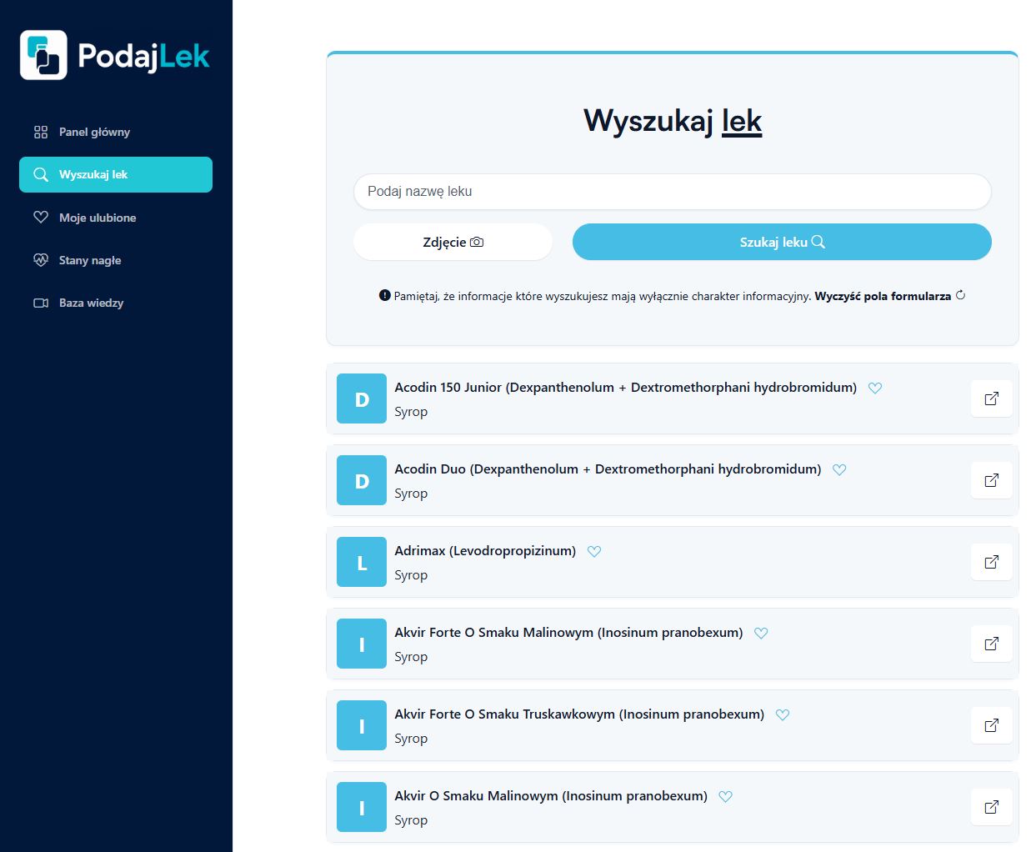Click the L tile of Adrimax
This screenshot has height=852, width=1036.
click(362, 562)
